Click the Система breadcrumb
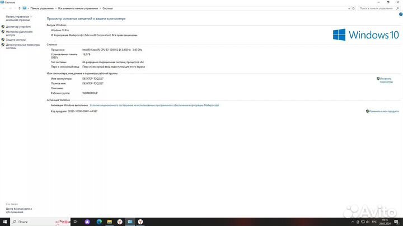 (107, 8)
